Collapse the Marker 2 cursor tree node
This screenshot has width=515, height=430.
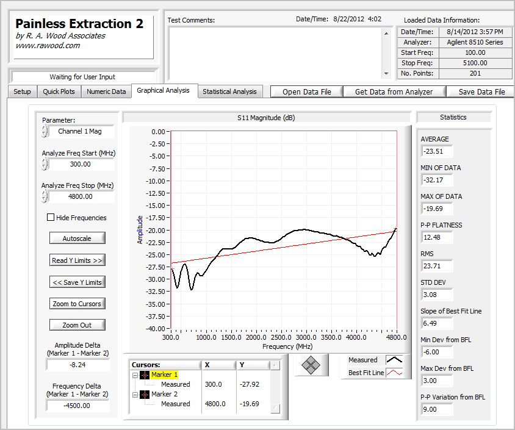pos(135,395)
